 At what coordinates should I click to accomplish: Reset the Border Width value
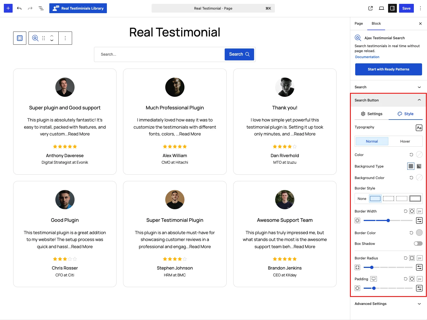(x=406, y=211)
